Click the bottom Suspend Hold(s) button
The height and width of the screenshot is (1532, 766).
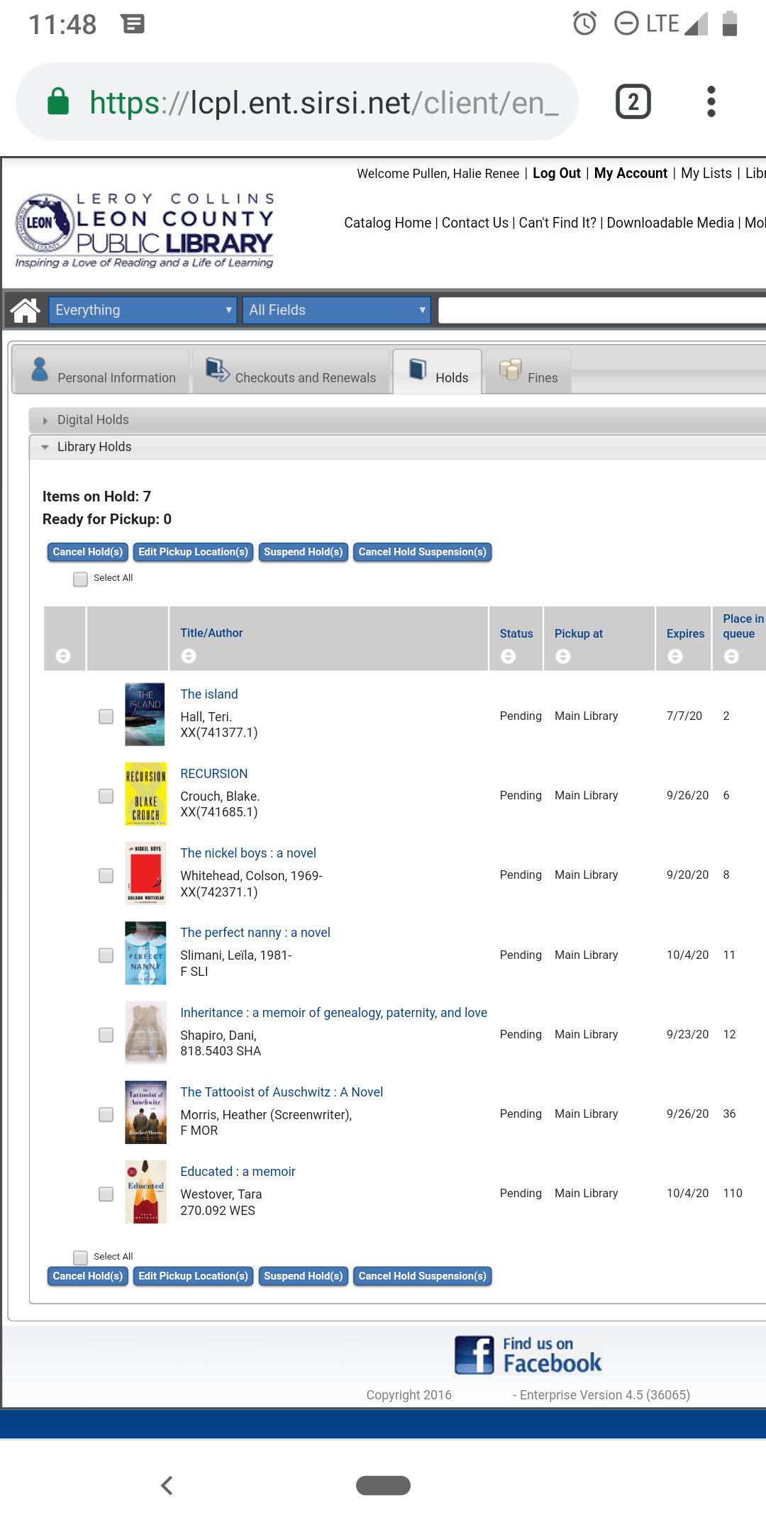pos(304,1276)
